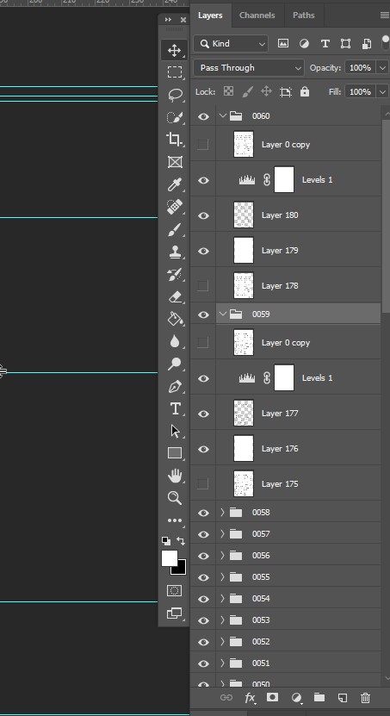Open the Fill slider dropdown arrow
The height and width of the screenshot is (716, 390).
pyautogui.click(x=382, y=92)
